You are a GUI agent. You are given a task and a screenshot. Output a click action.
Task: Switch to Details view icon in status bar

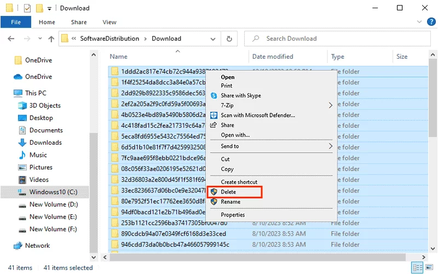pos(418,267)
